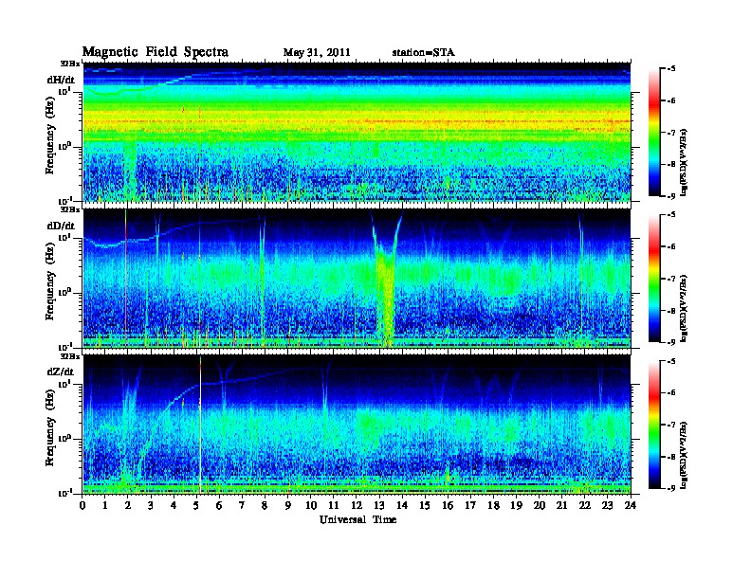Image resolution: width=751 pixels, height=580 pixels.
Task: Click the "-8" label on the middle color bar
Action: click(x=671, y=310)
